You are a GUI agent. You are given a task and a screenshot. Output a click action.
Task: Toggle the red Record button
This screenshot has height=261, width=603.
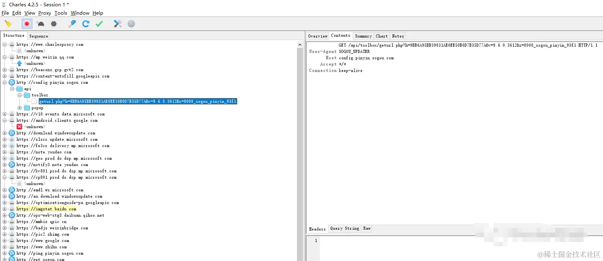click(x=27, y=24)
